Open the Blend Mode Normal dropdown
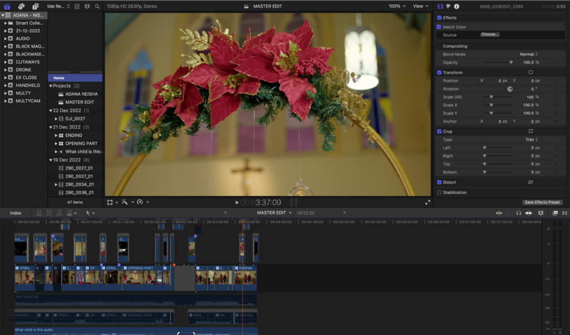 pyautogui.click(x=528, y=54)
